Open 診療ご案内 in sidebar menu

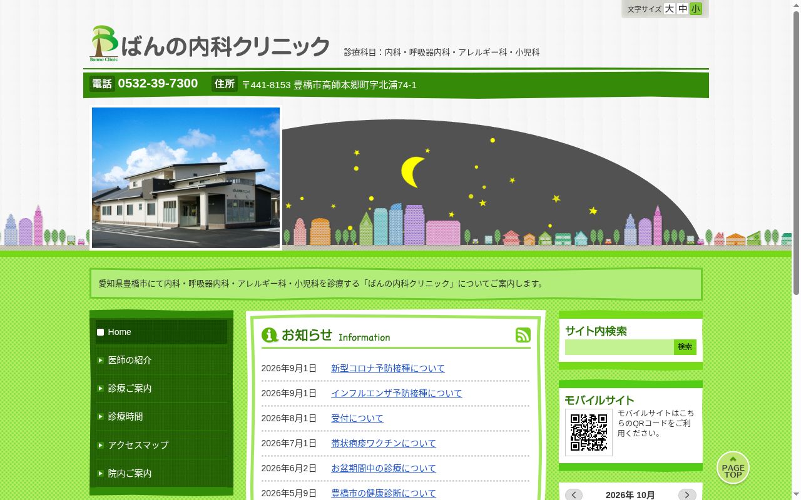[161, 388]
